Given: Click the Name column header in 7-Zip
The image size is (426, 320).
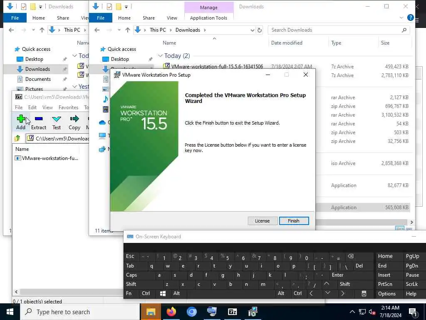Looking at the screenshot, I should tap(22, 149).
